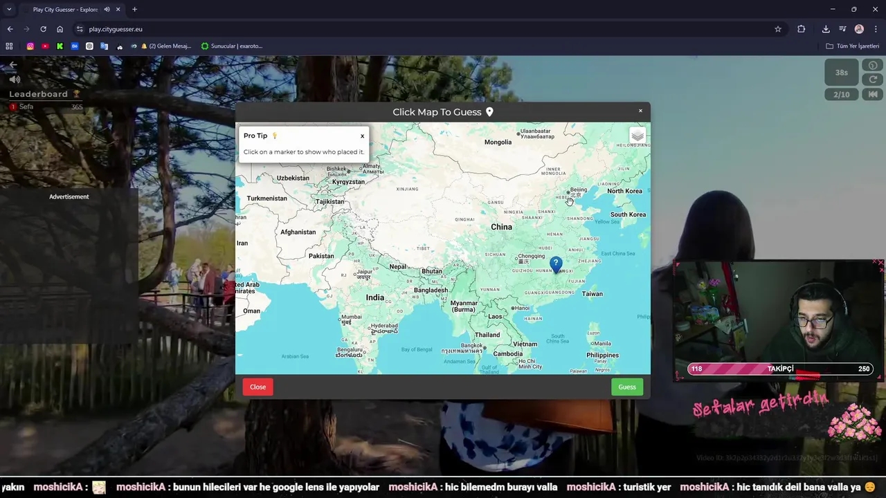Open the media control icon
Viewport: 886px width, 498px height.
[842, 29]
